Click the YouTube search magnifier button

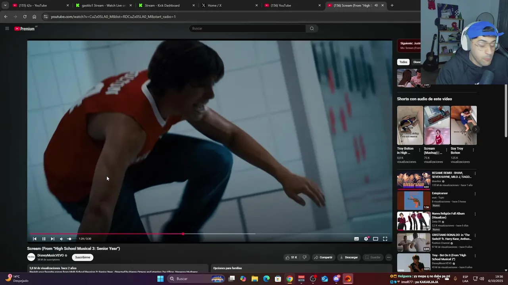coord(312,28)
